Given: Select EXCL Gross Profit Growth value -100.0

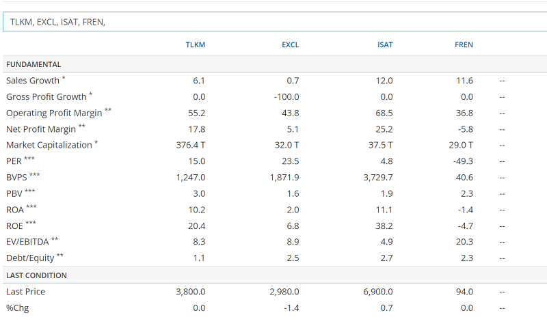Looking at the screenshot, I should pos(286,96).
